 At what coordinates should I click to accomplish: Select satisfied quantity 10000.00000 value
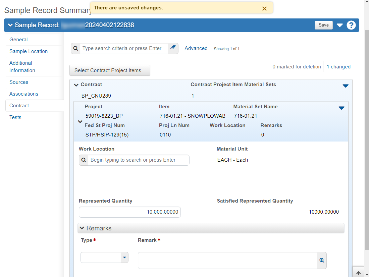pyautogui.click(x=324, y=212)
